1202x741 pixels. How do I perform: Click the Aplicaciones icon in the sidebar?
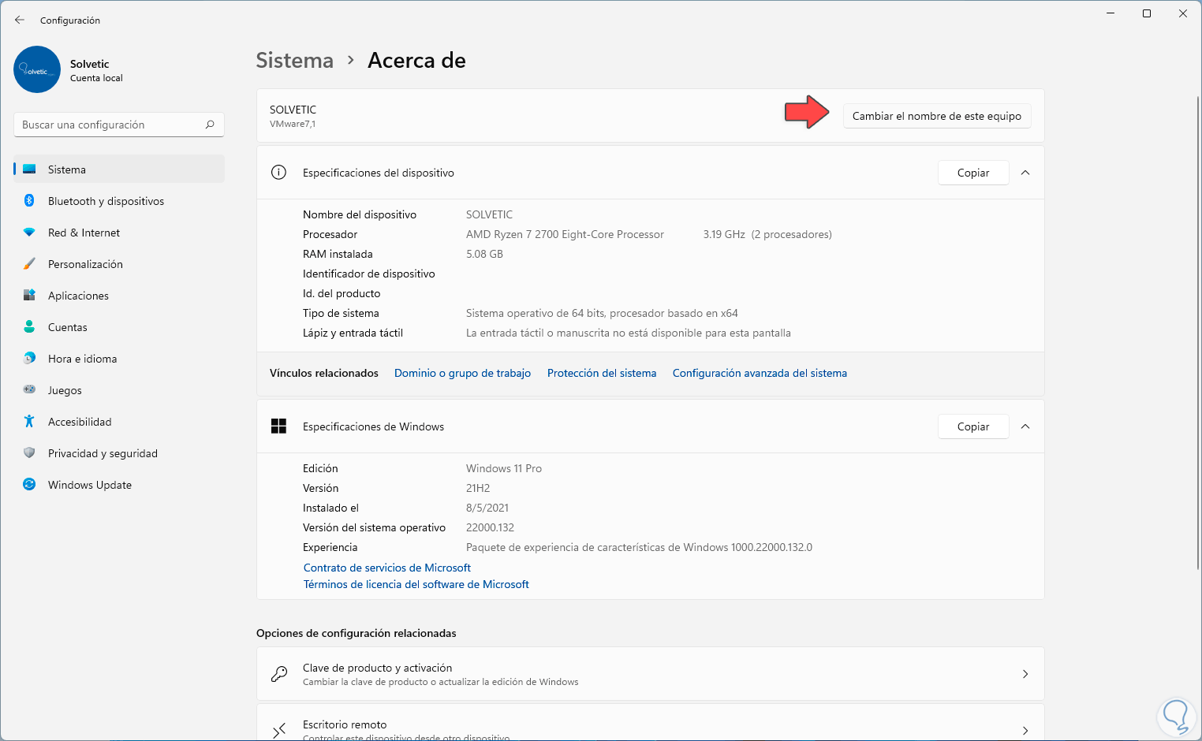tap(29, 296)
